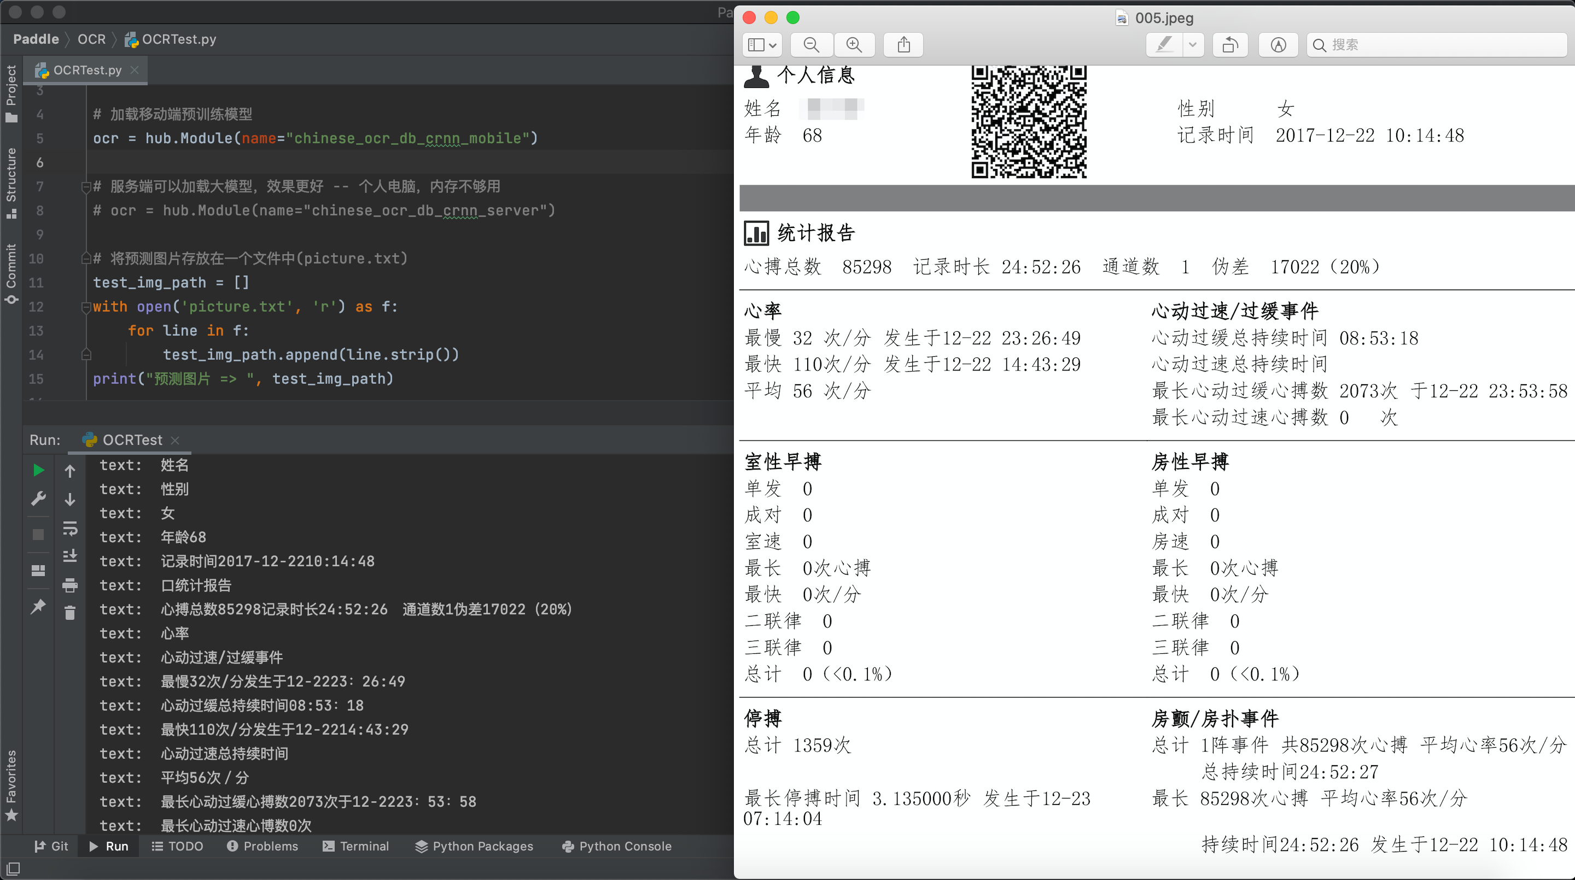Click the Preview window's green fullscreen button

point(793,17)
